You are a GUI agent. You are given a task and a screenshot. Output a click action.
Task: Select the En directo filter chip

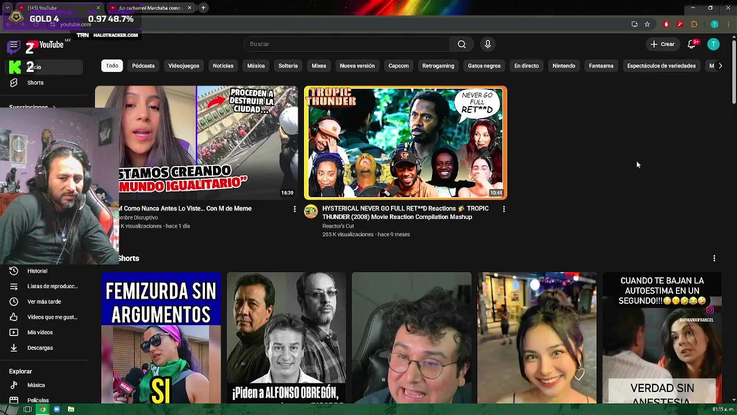click(526, 66)
